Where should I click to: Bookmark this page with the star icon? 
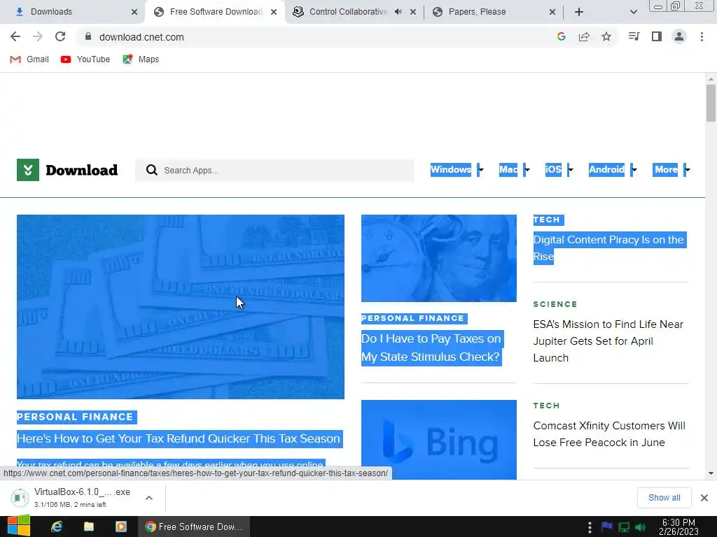point(606,36)
